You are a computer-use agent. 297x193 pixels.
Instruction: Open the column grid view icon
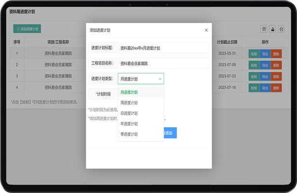(x=264, y=29)
